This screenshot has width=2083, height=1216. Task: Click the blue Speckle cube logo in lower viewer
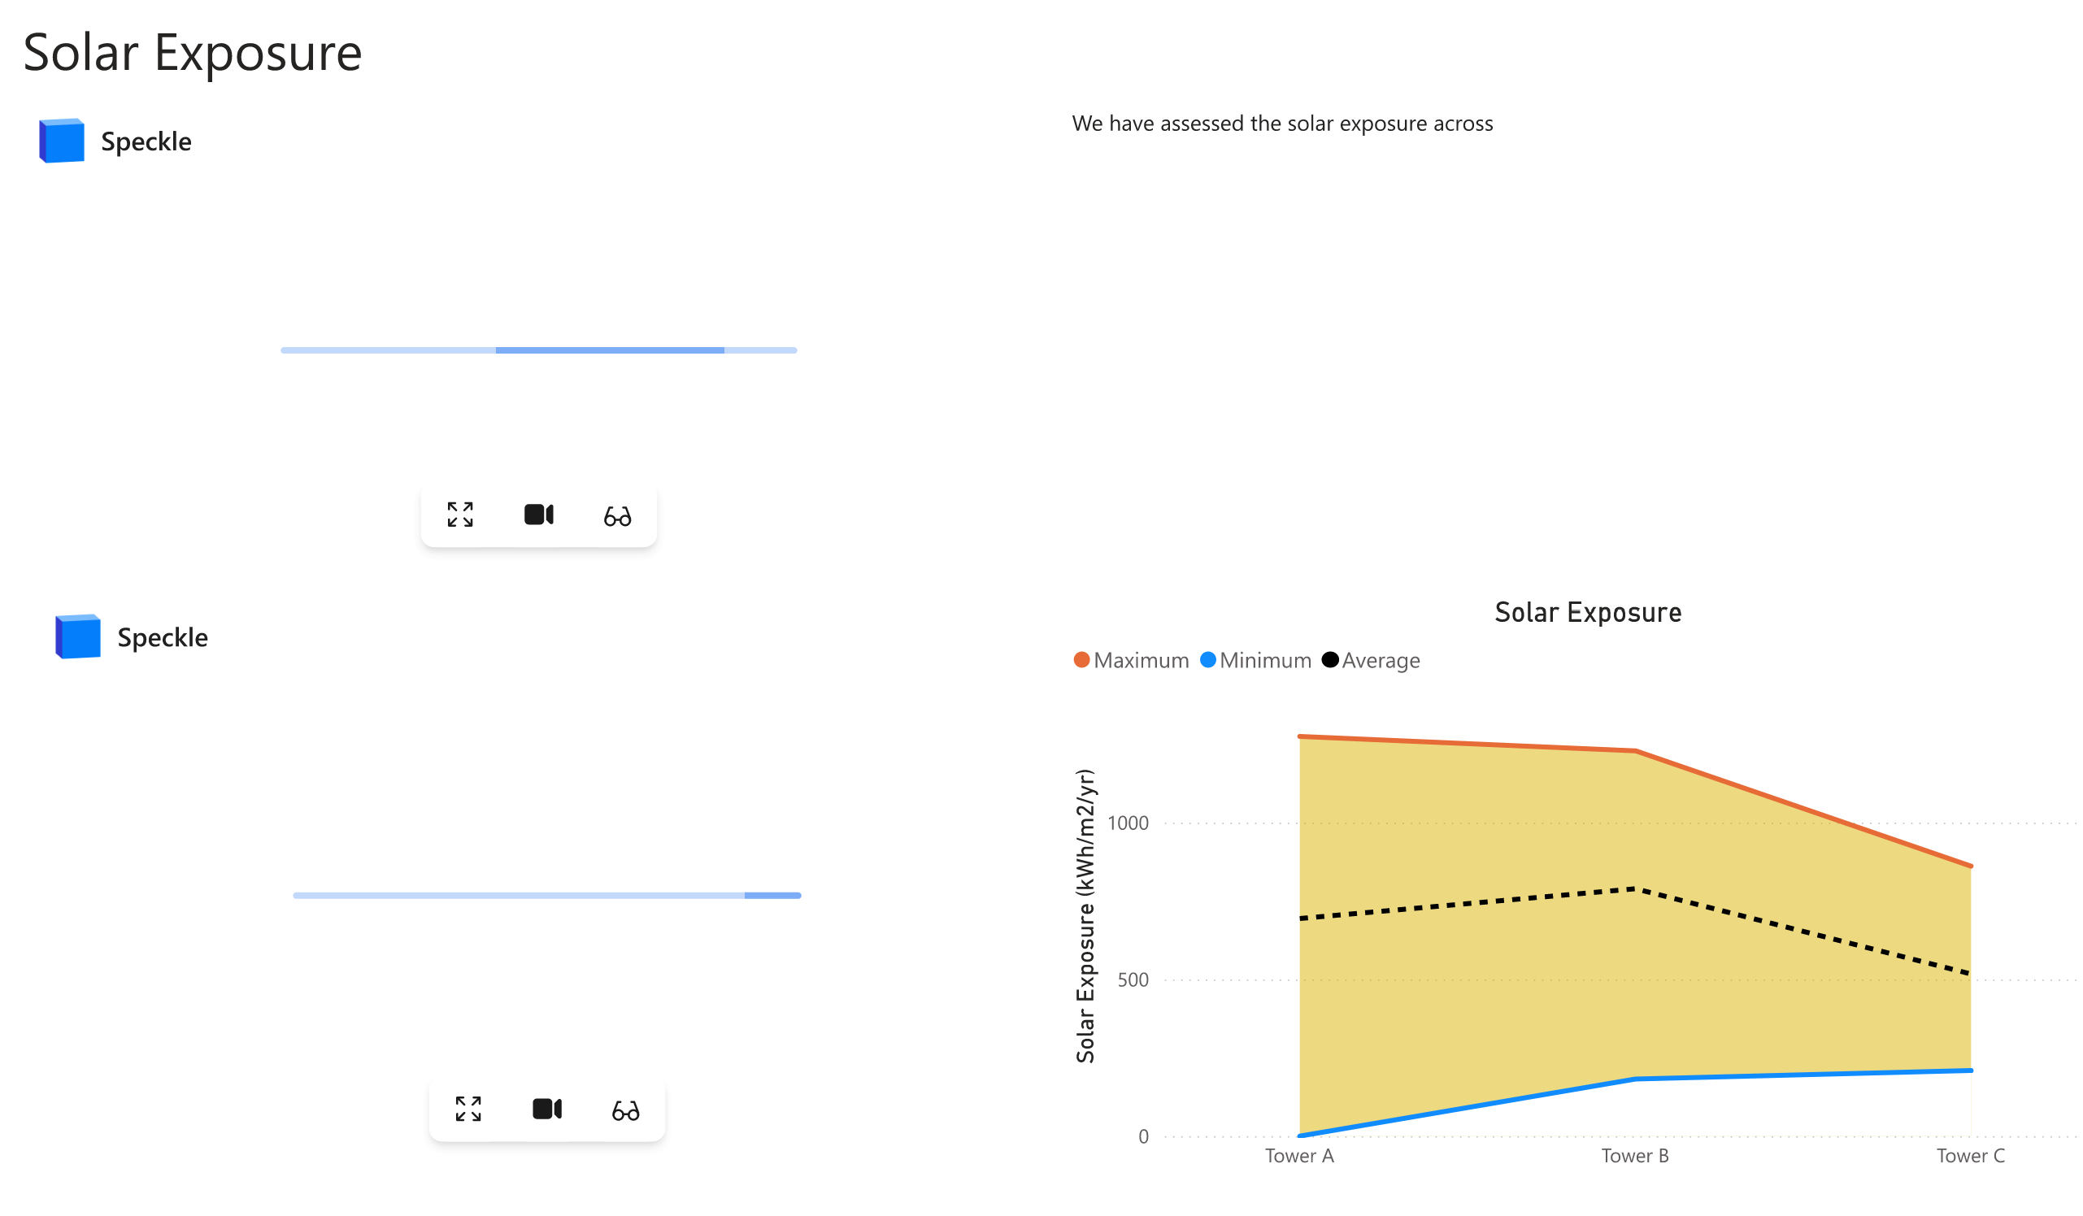tap(79, 636)
